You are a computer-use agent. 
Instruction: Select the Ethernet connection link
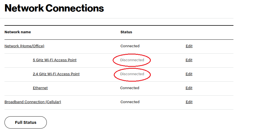[x=40, y=88]
